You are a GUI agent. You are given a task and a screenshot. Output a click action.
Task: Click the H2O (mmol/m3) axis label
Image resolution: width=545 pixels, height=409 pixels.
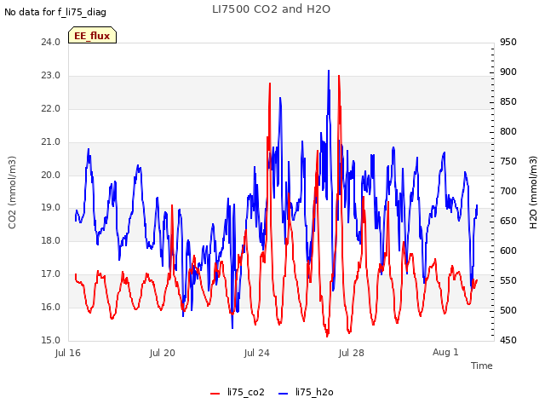click(x=533, y=193)
